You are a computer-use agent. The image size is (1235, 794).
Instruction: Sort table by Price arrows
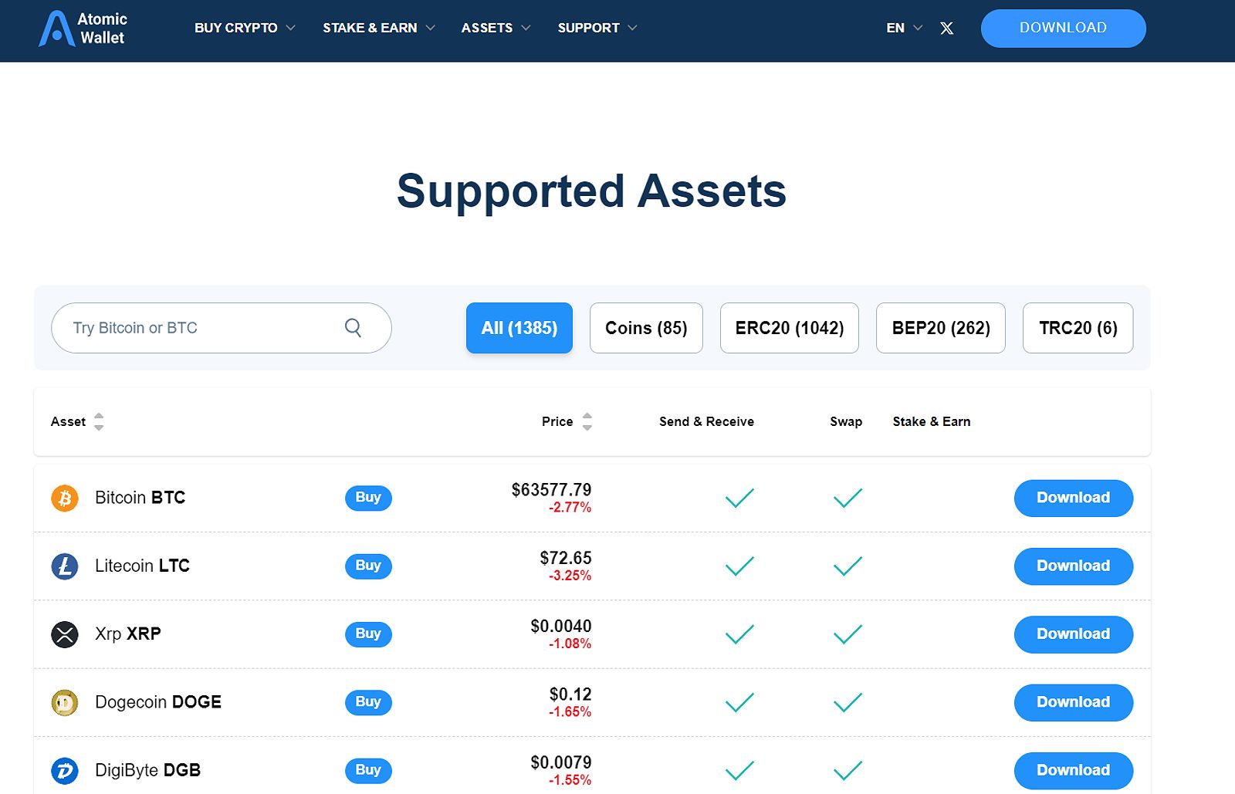click(x=587, y=421)
